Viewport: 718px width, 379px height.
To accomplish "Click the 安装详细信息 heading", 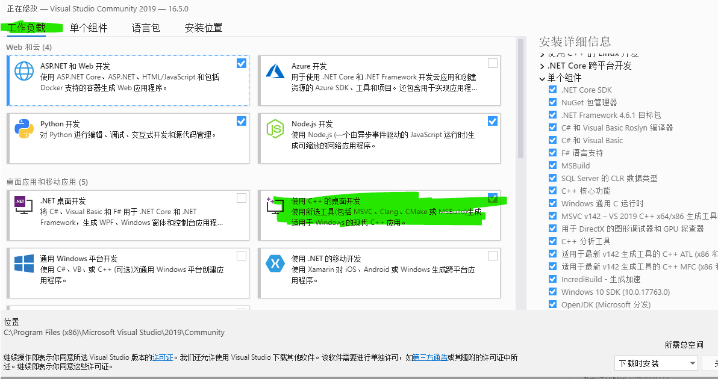I will (575, 42).
